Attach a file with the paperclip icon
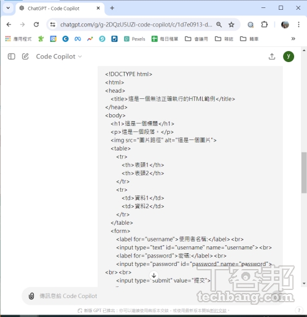307x317 pixels. coord(31,296)
